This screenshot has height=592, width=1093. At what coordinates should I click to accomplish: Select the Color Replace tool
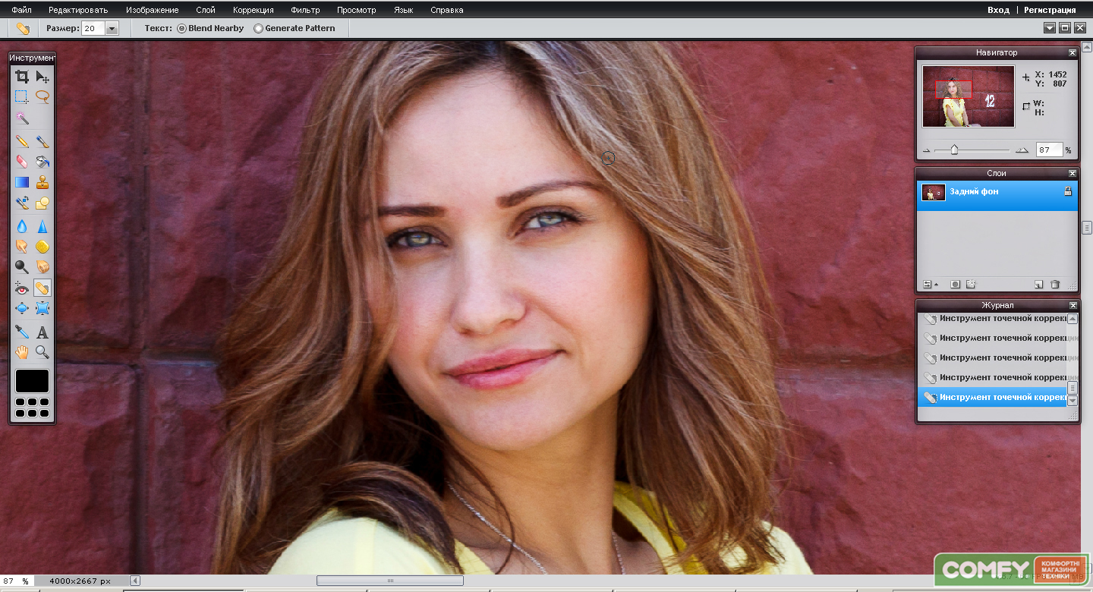22,203
